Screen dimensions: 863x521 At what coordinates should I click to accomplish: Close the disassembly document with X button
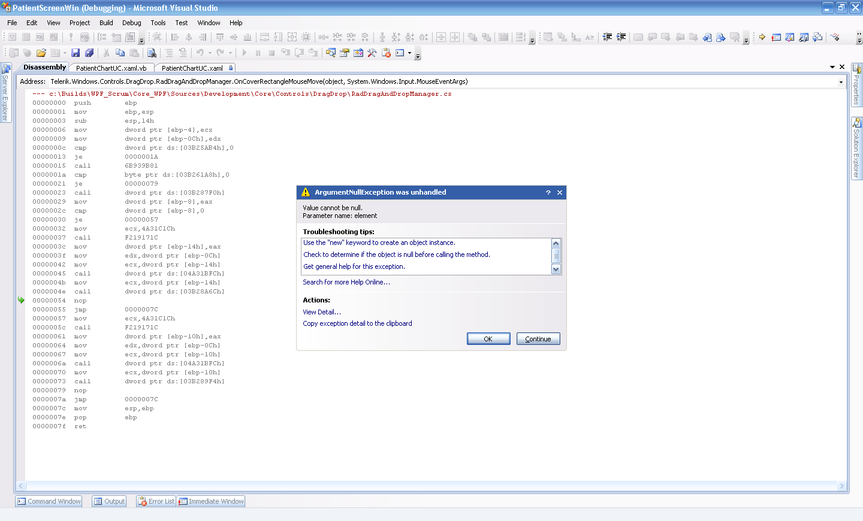tap(842, 67)
